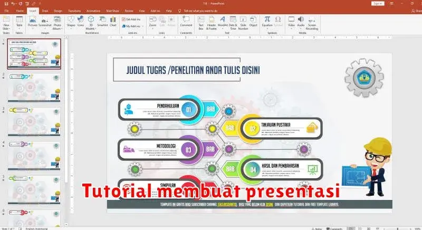This screenshot has height=230, width=422.
Task: Open My Add-ins dropdown
Action: coord(133,26)
